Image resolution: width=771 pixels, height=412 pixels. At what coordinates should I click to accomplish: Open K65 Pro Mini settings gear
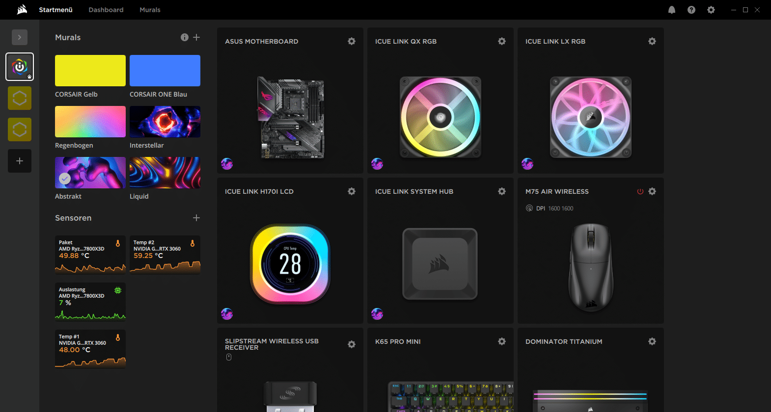(x=502, y=341)
